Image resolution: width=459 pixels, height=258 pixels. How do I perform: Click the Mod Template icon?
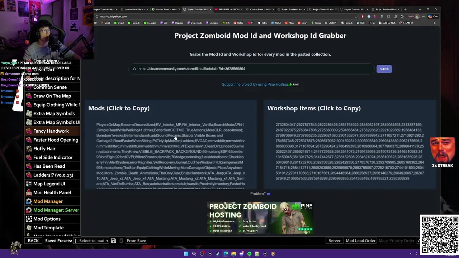[x=29, y=228]
